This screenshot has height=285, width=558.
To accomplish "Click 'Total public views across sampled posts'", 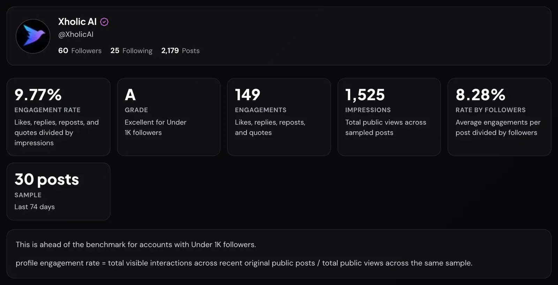I will tap(386, 127).
